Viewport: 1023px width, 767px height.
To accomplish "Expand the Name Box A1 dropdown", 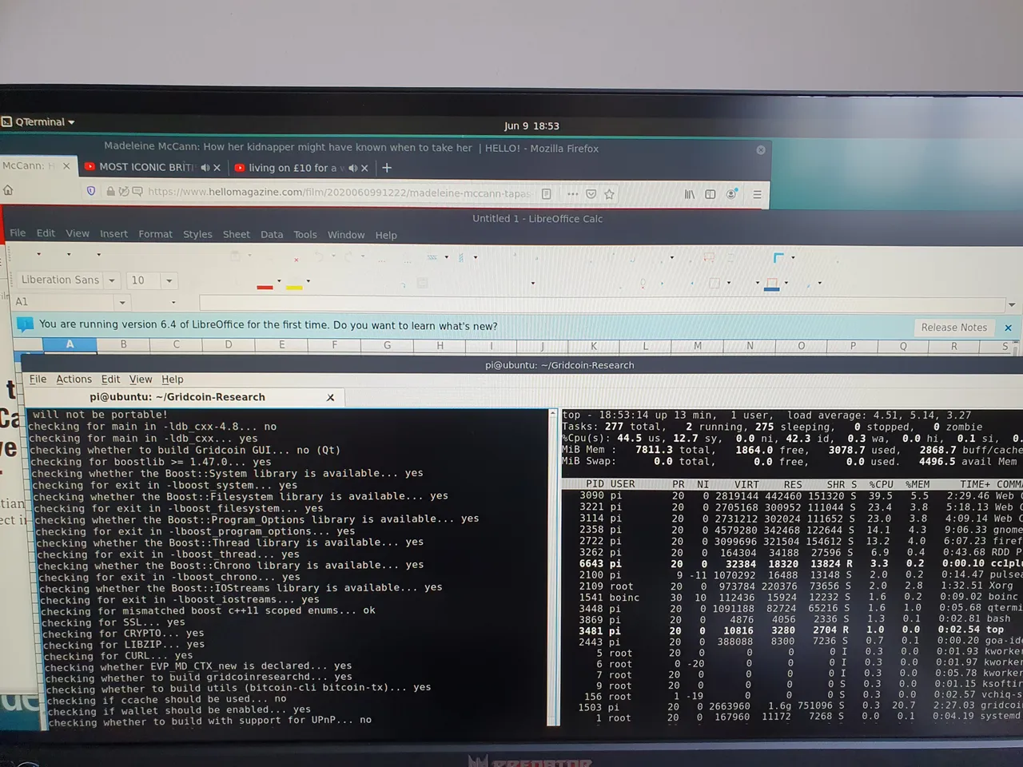I will [122, 302].
